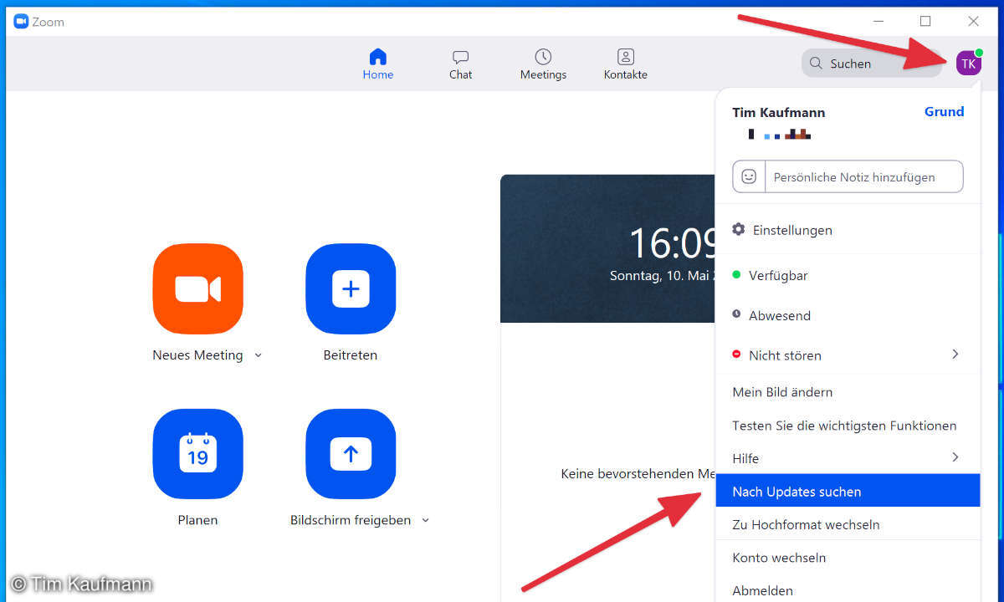Select Testen Sie die wichtigsten Funktionen
Screen dimensions: 1004x602
(848, 426)
